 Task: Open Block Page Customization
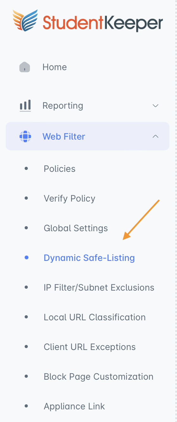tap(99, 377)
